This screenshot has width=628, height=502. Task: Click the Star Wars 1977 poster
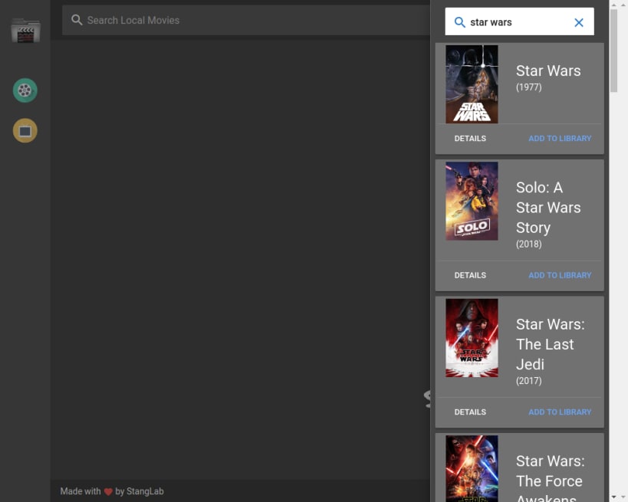tap(472, 84)
